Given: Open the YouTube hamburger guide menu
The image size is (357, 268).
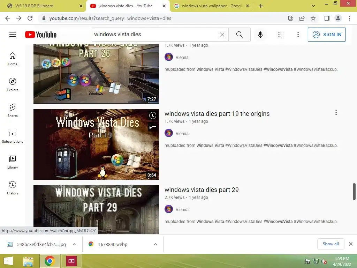Looking at the screenshot, I should pos(13,35).
